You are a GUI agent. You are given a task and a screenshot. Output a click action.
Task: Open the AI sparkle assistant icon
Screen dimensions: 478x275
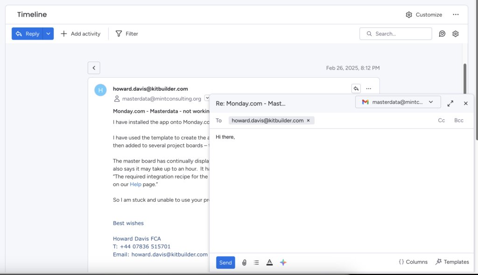point(283,262)
